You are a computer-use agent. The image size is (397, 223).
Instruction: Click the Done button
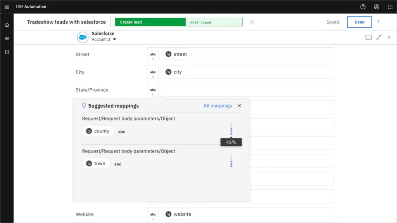click(x=359, y=22)
